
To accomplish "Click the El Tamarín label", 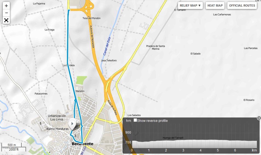I will 180,10.
